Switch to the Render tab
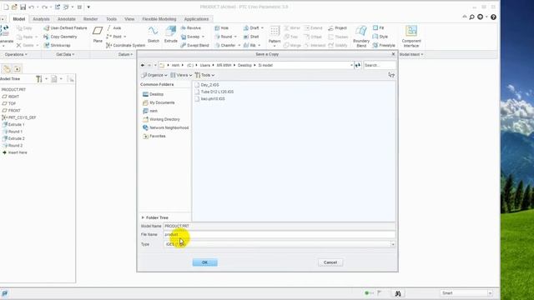The image size is (534, 300). click(x=90, y=19)
